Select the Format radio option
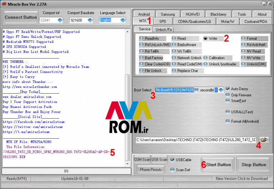Viewport: 274px width, 189px height. (x=244, y=39)
